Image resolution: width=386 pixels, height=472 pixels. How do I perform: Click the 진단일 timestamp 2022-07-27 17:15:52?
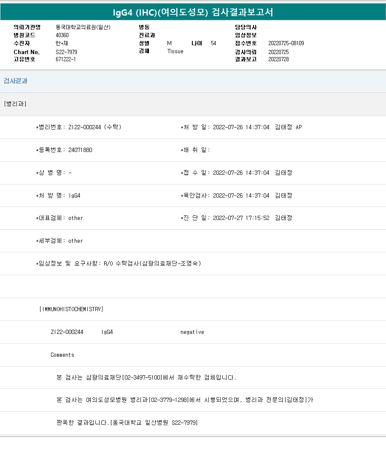[x=241, y=218]
